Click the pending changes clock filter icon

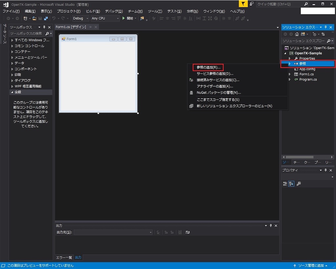[314, 34]
